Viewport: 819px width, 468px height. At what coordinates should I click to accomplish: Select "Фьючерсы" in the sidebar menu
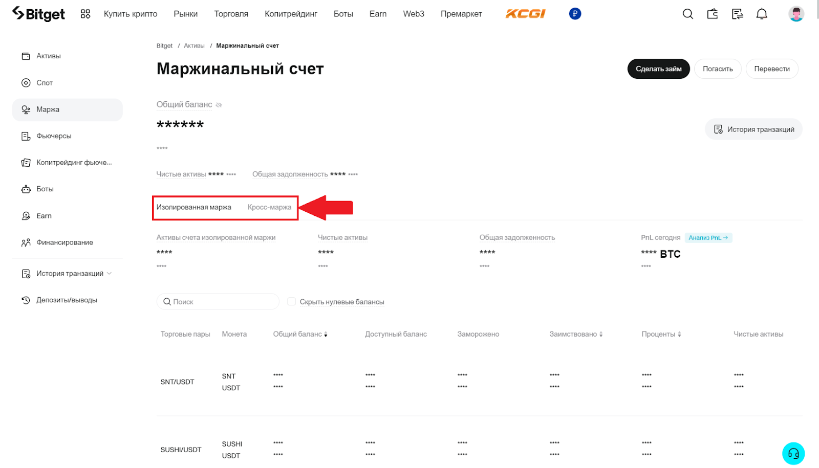(54, 136)
